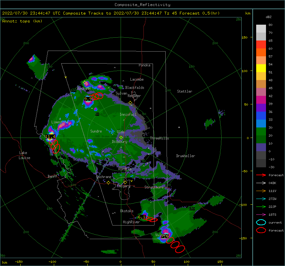Click the Lacombe city label
The image size is (285, 266).
coord(137,79)
